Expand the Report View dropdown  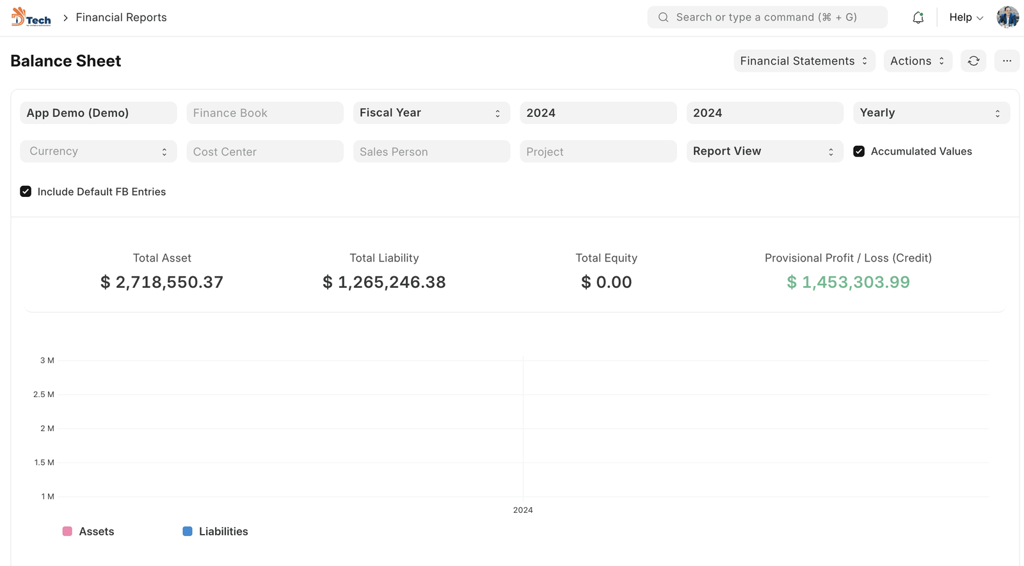coord(764,152)
